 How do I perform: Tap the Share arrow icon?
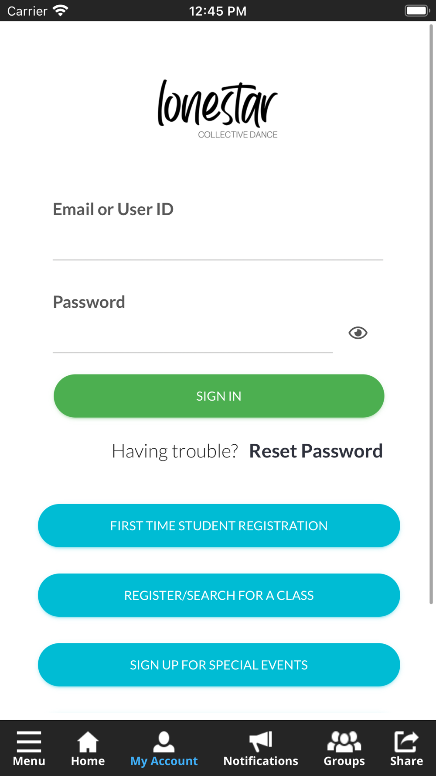click(x=406, y=742)
